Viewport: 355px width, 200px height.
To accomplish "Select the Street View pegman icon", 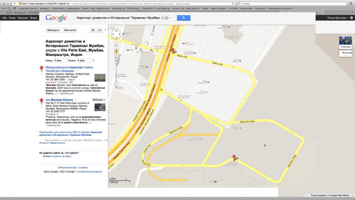I will [116, 51].
